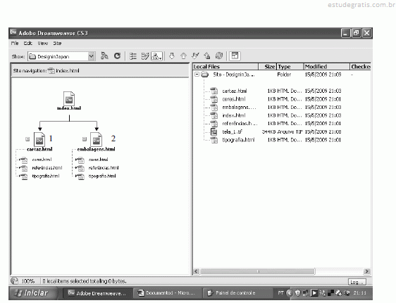Collapse the cartaz.html branch in site map
The width and height of the screenshot is (396, 303).
coord(27,139)
